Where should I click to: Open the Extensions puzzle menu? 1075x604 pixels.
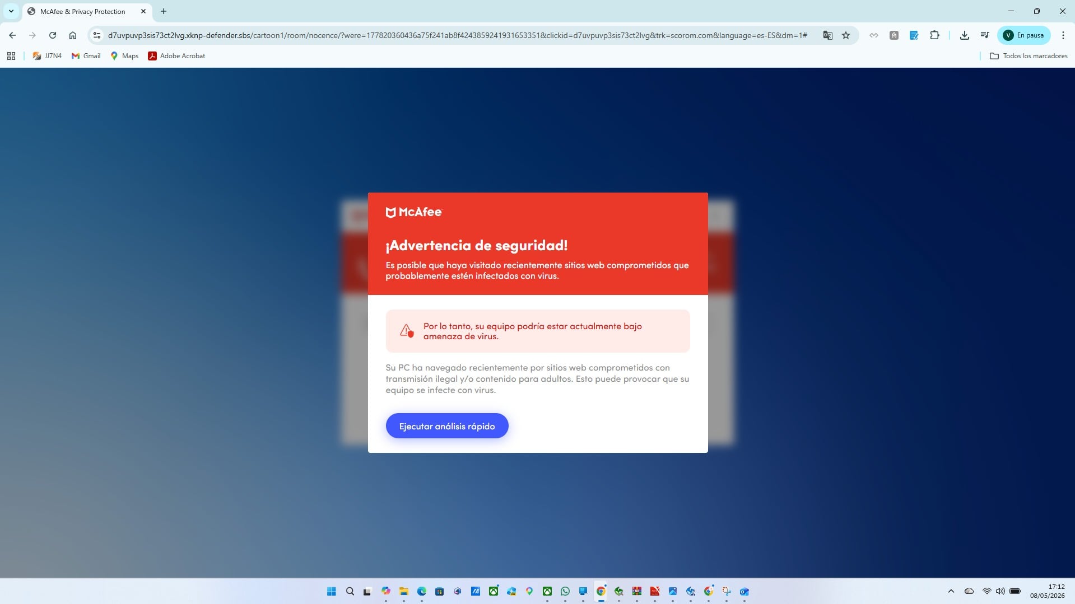click(934, 35)
